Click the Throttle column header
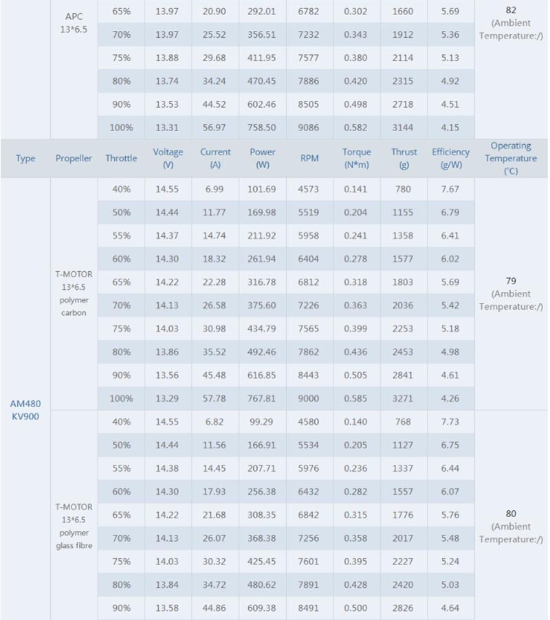The width and height of the screenshot is (550, 620). click(121, 158)
